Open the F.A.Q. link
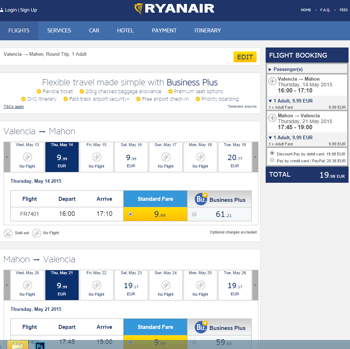Viewport: 350px width, 349px height. pos(325,10)
